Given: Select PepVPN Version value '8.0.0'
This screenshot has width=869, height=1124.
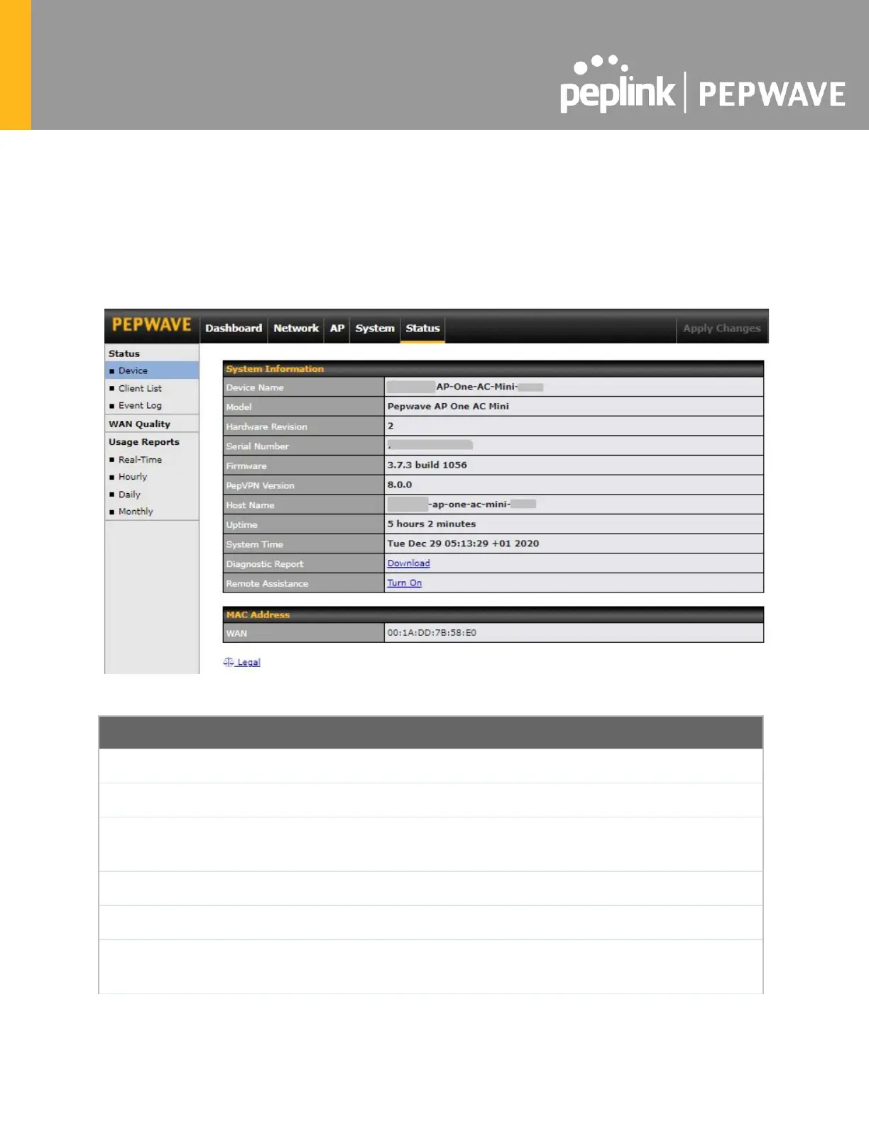Looking at the screenshot, I should (399, 485).
